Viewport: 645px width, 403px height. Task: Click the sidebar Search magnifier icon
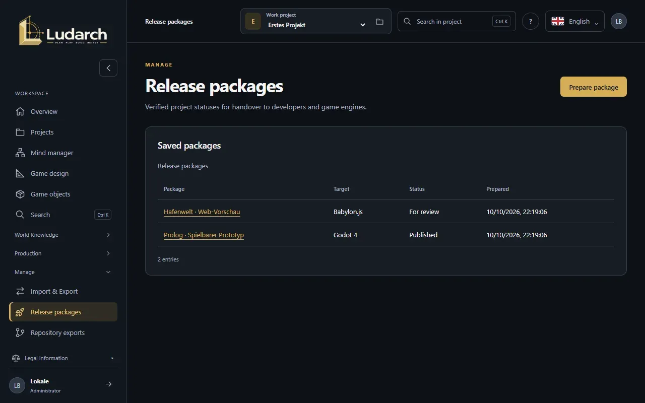tap(20, 215)
